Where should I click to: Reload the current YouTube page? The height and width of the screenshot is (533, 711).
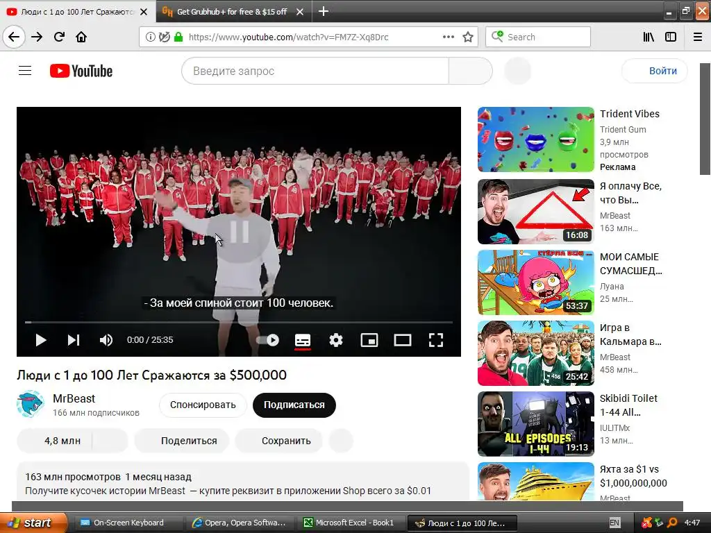pos(59,37)
